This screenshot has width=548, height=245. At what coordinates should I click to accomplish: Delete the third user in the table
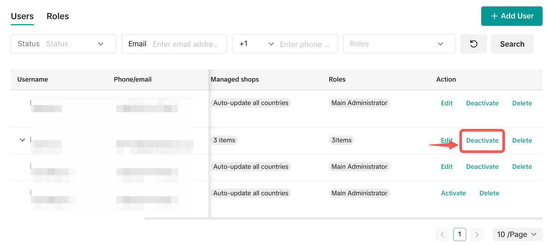(x=522, y=167)
